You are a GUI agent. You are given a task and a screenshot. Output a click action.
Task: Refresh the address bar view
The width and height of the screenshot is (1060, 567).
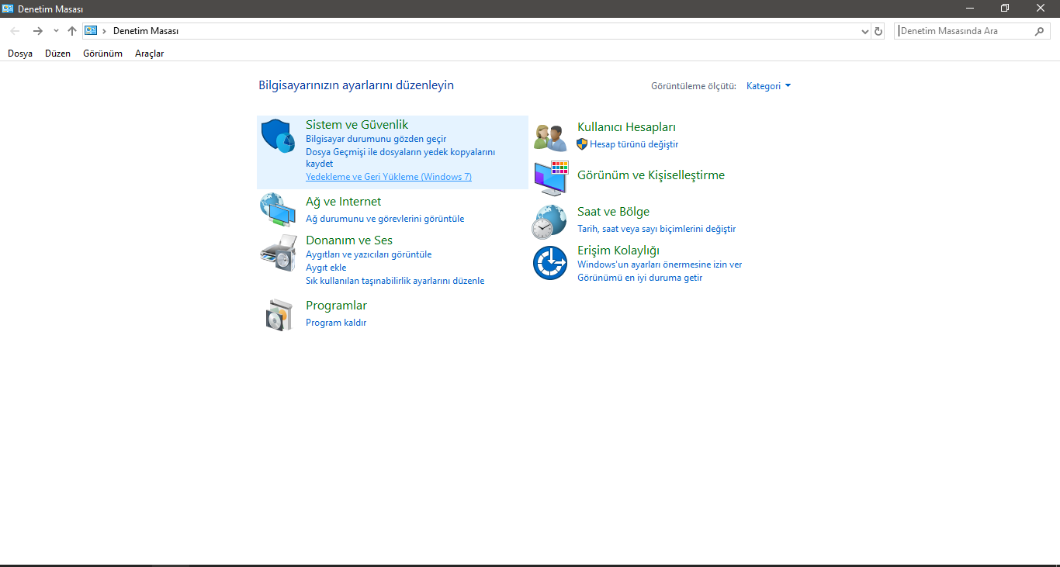click(878, 31)
